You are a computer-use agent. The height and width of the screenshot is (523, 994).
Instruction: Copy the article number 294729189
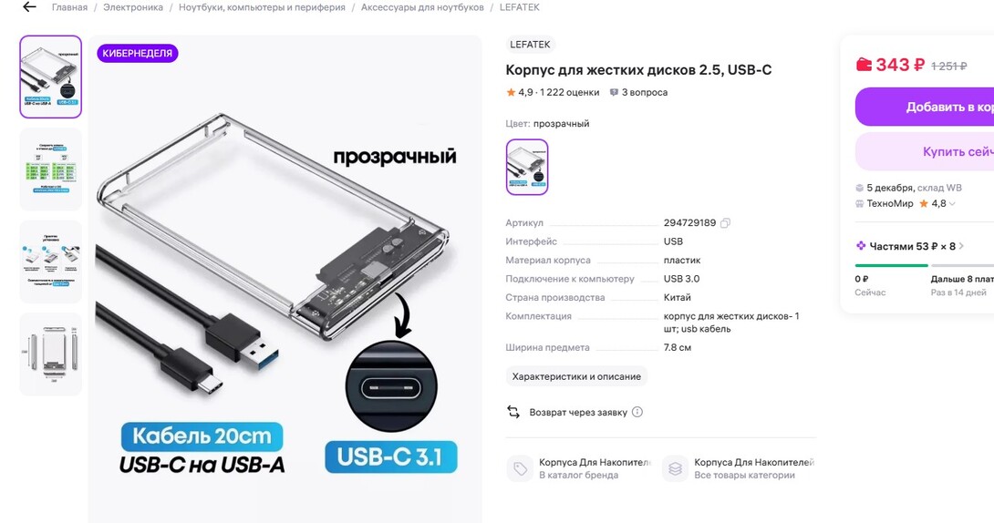coord(726,223)
